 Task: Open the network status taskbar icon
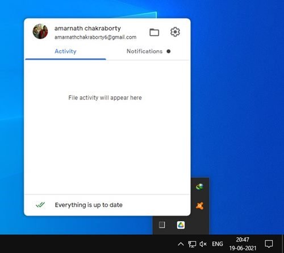(x=192, y=244)
